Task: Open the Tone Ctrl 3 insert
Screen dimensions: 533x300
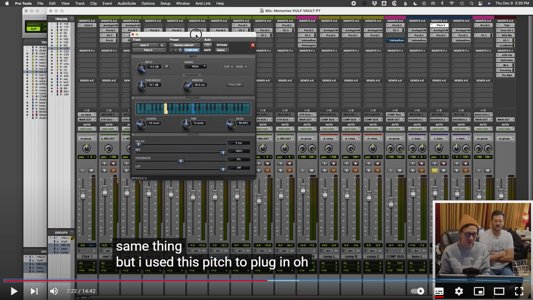Action: click(x=506, y=31)
